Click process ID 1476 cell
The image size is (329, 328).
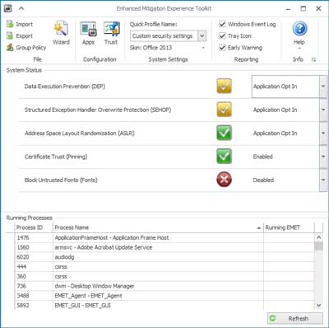pos(34,237)
